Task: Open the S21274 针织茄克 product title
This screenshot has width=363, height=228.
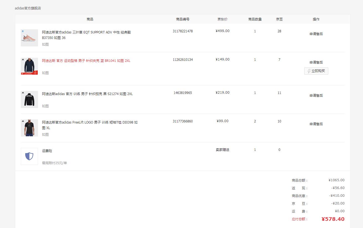Action: click(87, 94)
